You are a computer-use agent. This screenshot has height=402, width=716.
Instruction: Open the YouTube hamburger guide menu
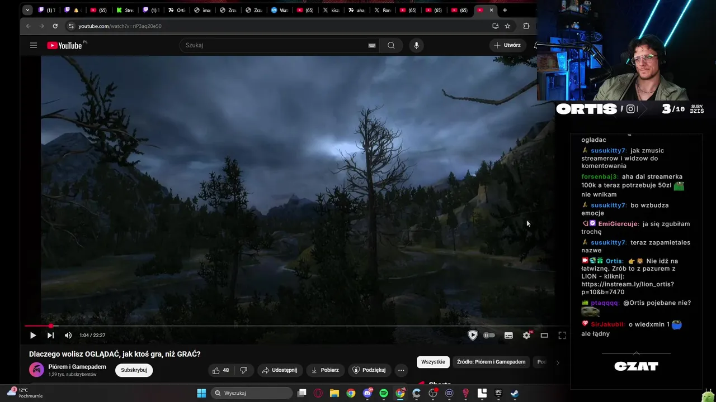coord(34,45)
